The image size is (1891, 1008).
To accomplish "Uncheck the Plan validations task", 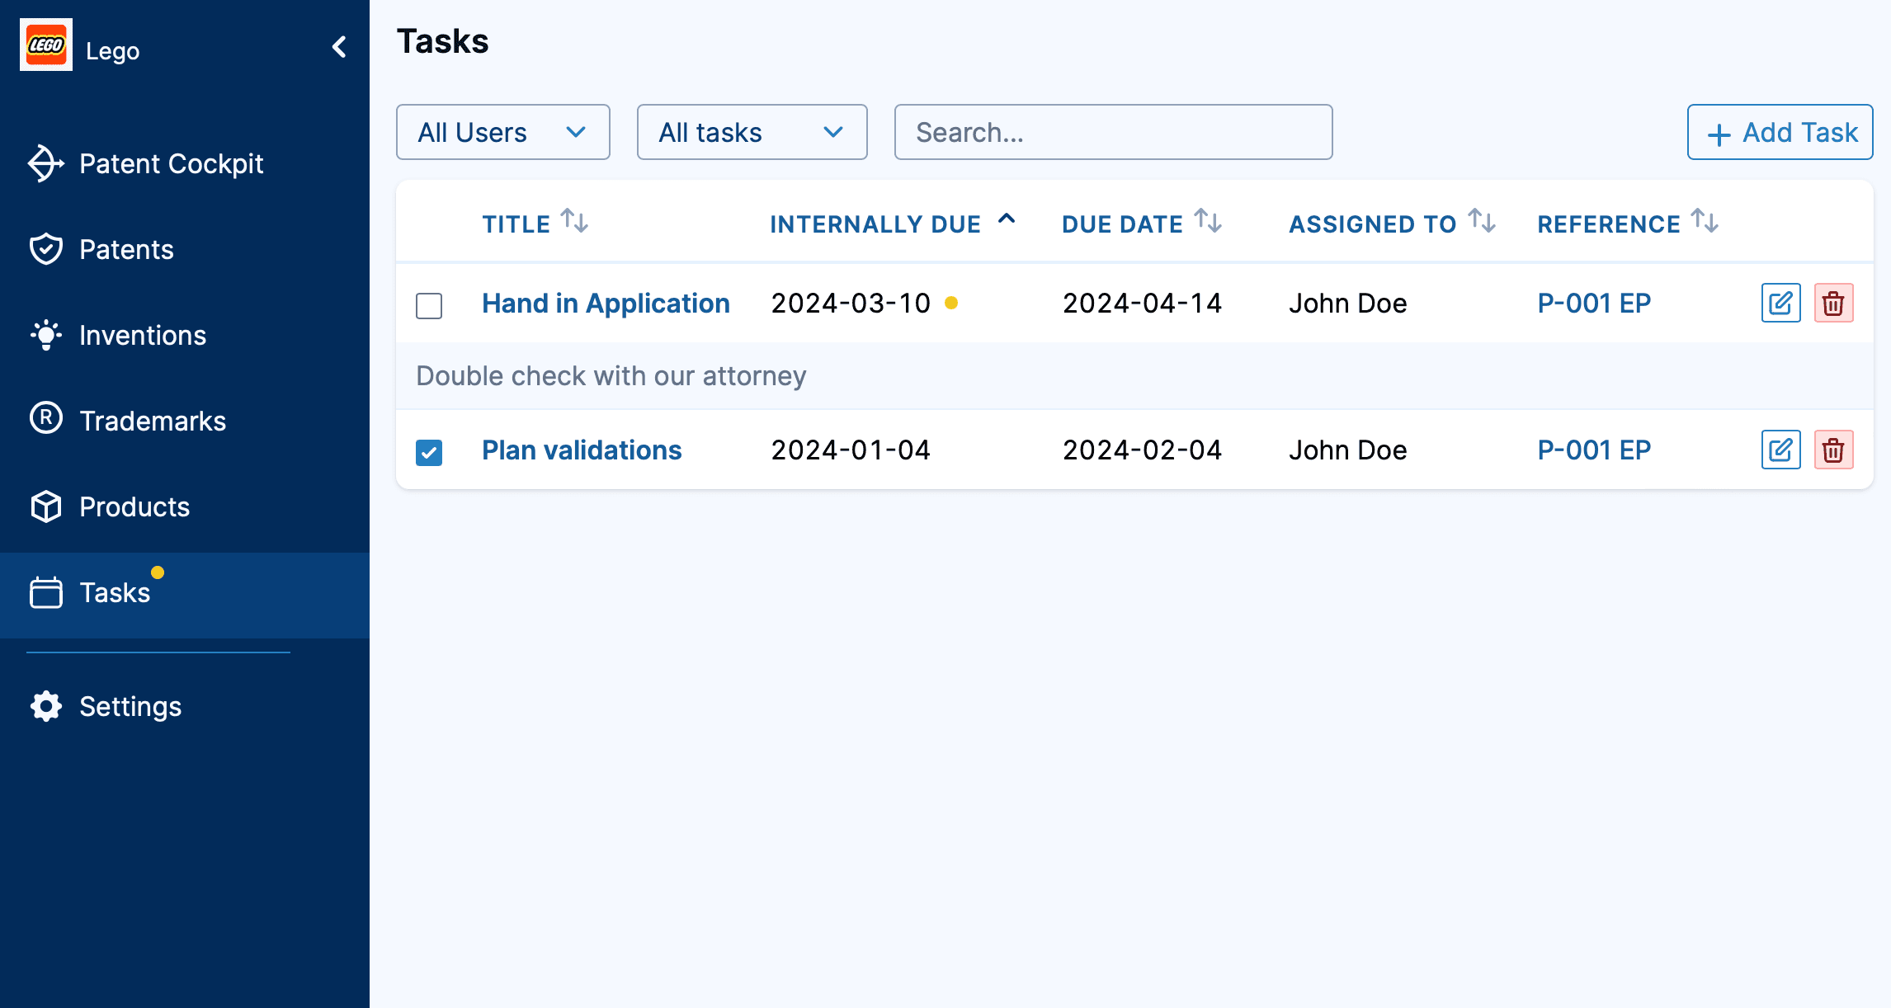I will click(428, 452).
